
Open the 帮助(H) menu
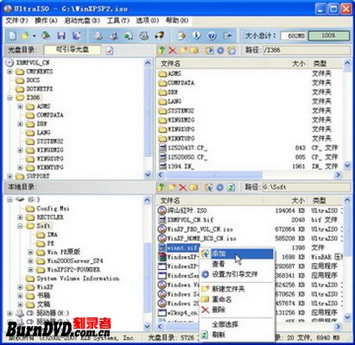click(x=177, y=21)
